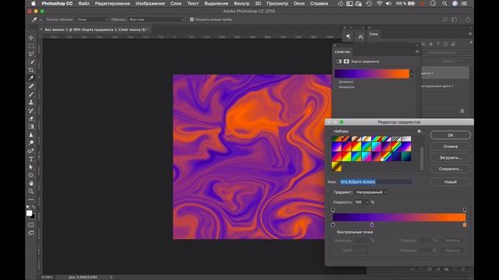This screenshot has height=280, width=499.
Task: Select the Quick Selection tool
Action: click(x=31, y=62)
